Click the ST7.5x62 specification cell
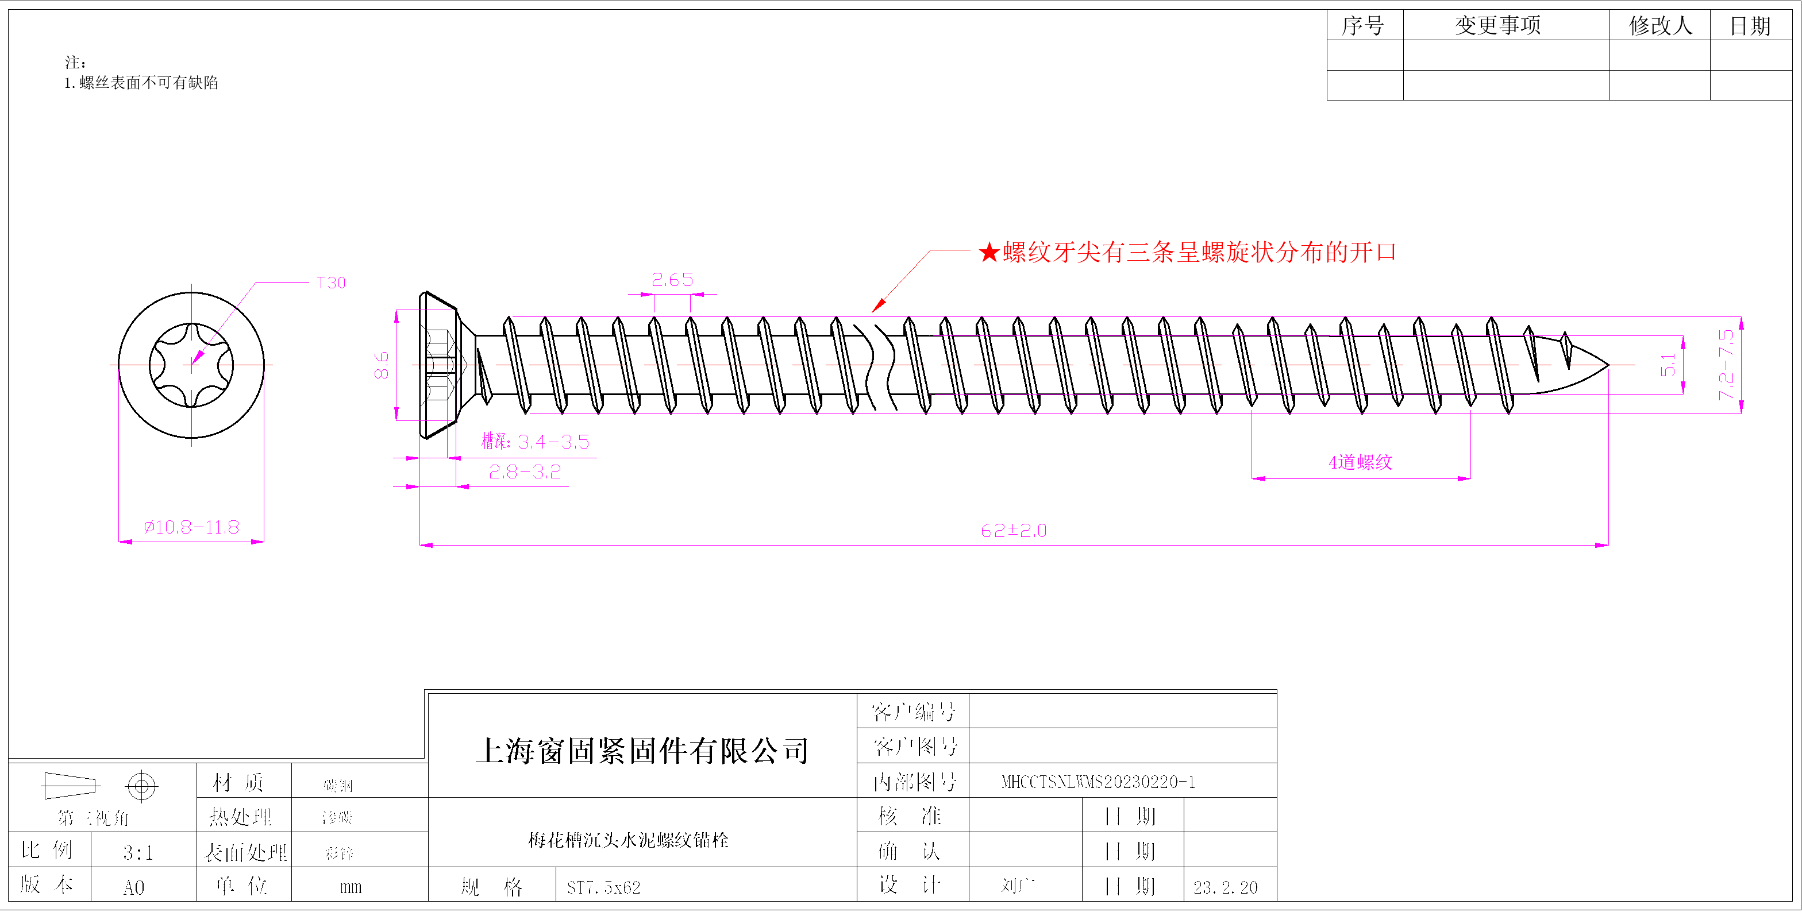This screenshot has width=1802, height=912. pos(603,887)
